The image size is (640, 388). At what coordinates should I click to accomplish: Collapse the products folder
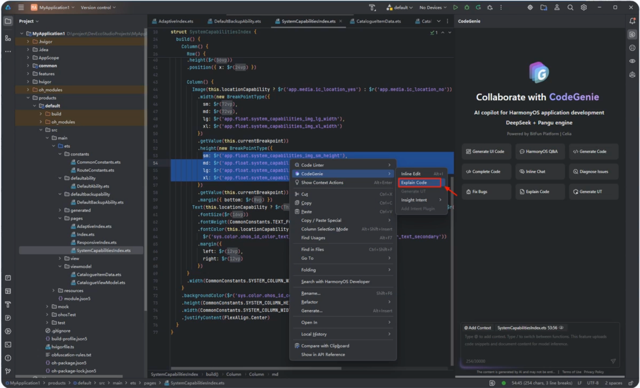pyautogui.click(x=28, y=98)
